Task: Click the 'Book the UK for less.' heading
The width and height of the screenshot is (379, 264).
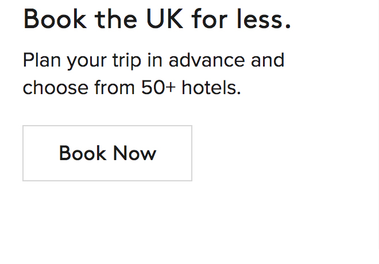Action: click(157, 19)
